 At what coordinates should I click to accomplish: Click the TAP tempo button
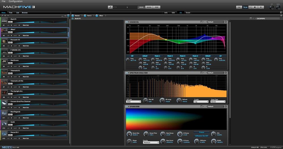[239, 7]
